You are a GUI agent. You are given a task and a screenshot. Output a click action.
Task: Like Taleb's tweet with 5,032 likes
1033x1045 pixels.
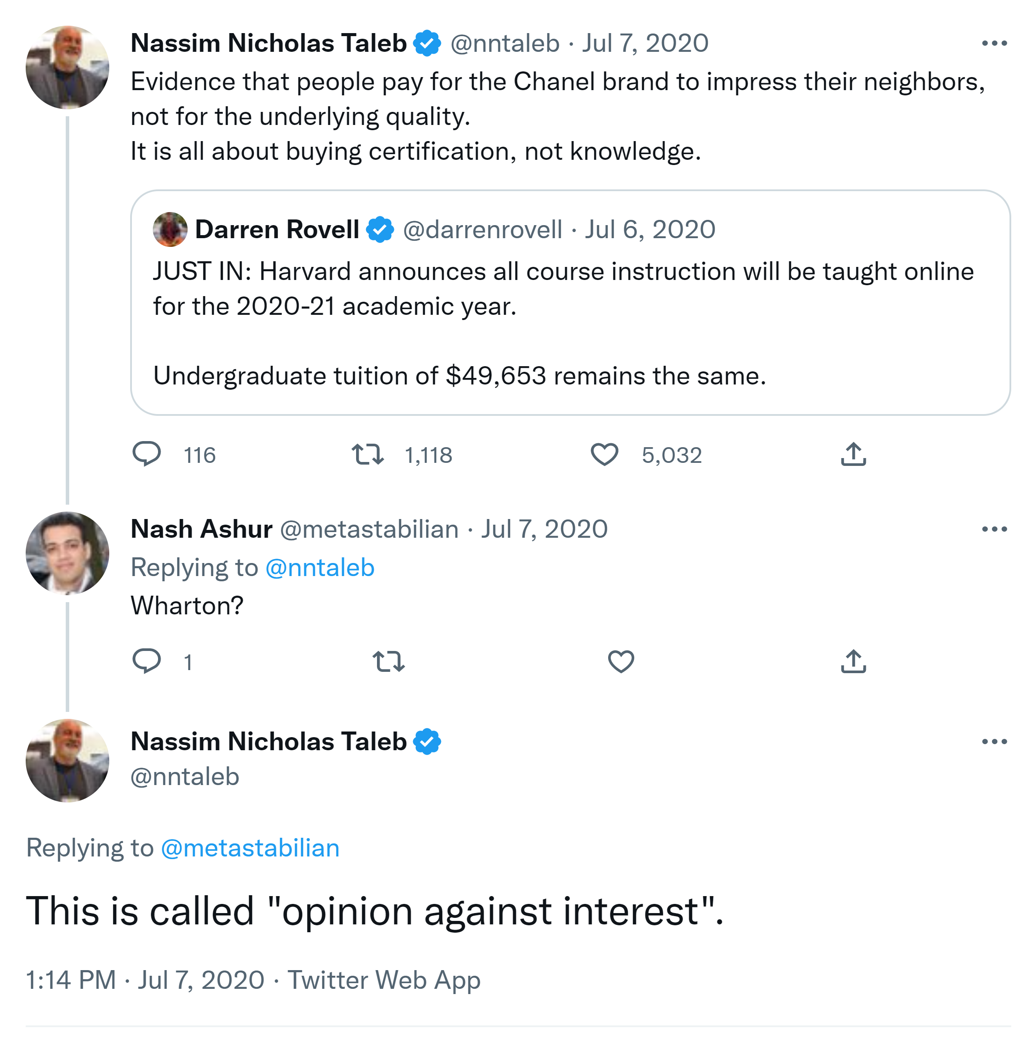click(x=604, y=454)
